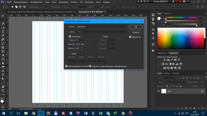Image resolution: width=207 pixels, height=116 pixels.
Task: Select the Crop tool
Action: [x=3, y=32]
